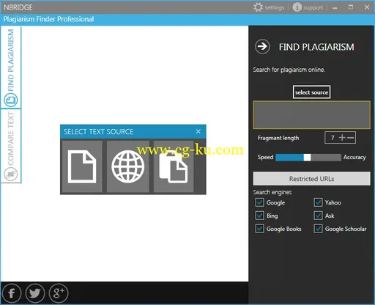This screenshot has width=375, height=305.
Task: Uncheck the Google Books checkbox
Action: 259,229
